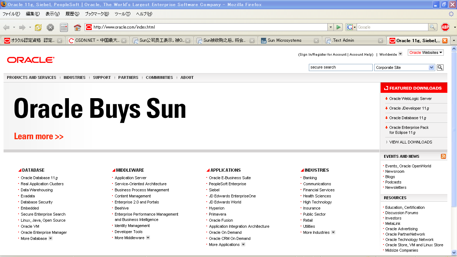Click the Oracle logo
Image resolution: width=457 pixels, height=257 pixels.
pos(31,60)
